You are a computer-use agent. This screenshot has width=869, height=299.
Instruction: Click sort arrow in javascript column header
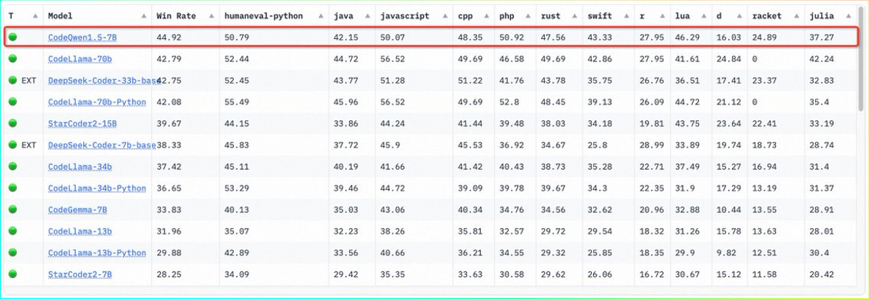coord(446,16)
